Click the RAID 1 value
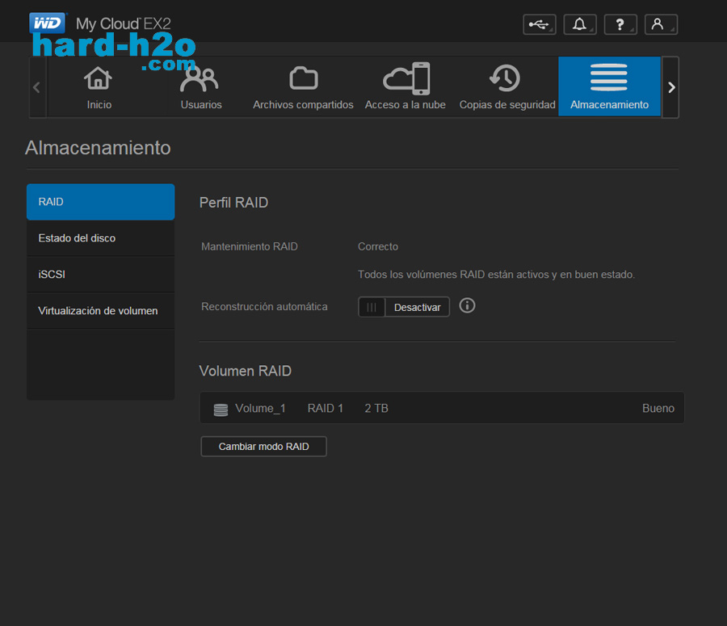The width and height of the screenshot is (727, 626). [x=326, y=408]
